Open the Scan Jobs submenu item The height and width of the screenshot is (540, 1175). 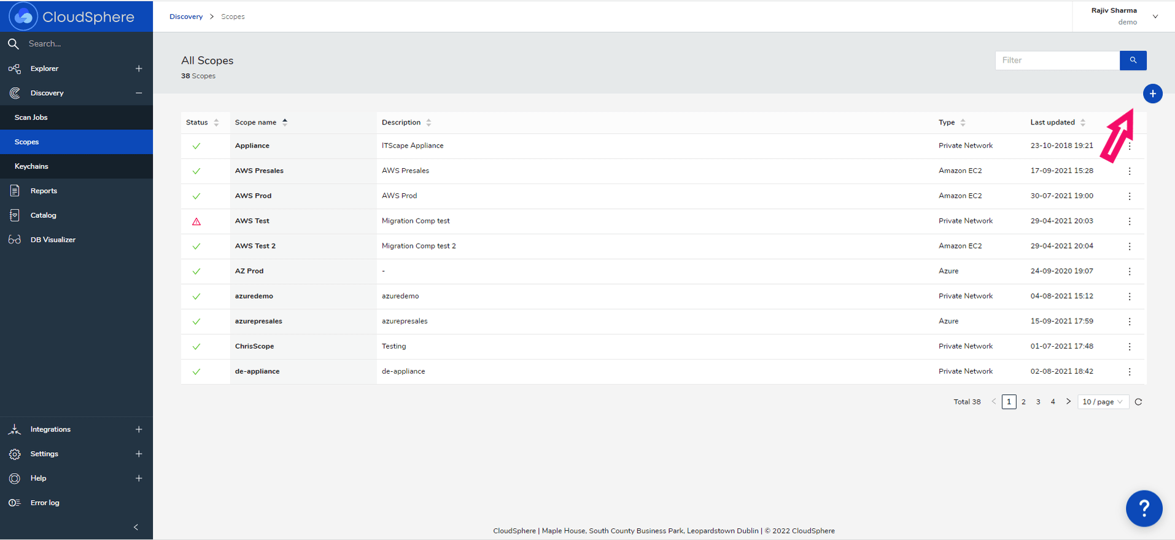(76, 118)
